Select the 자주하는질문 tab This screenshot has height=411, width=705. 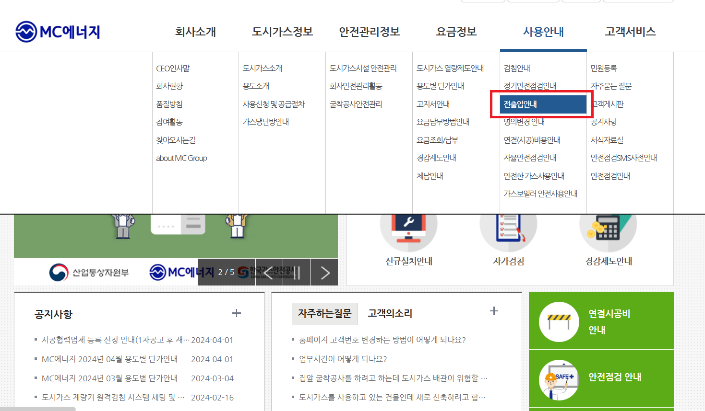pyautogui.click(x=324, y=313)
